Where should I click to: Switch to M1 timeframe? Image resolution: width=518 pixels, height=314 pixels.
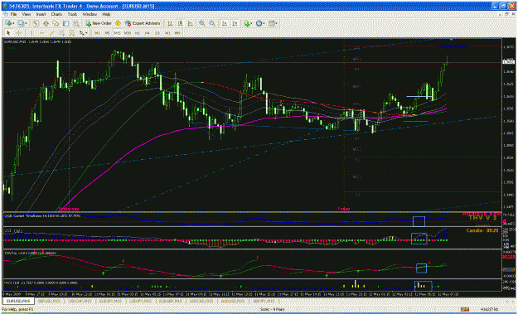point(97,33)
